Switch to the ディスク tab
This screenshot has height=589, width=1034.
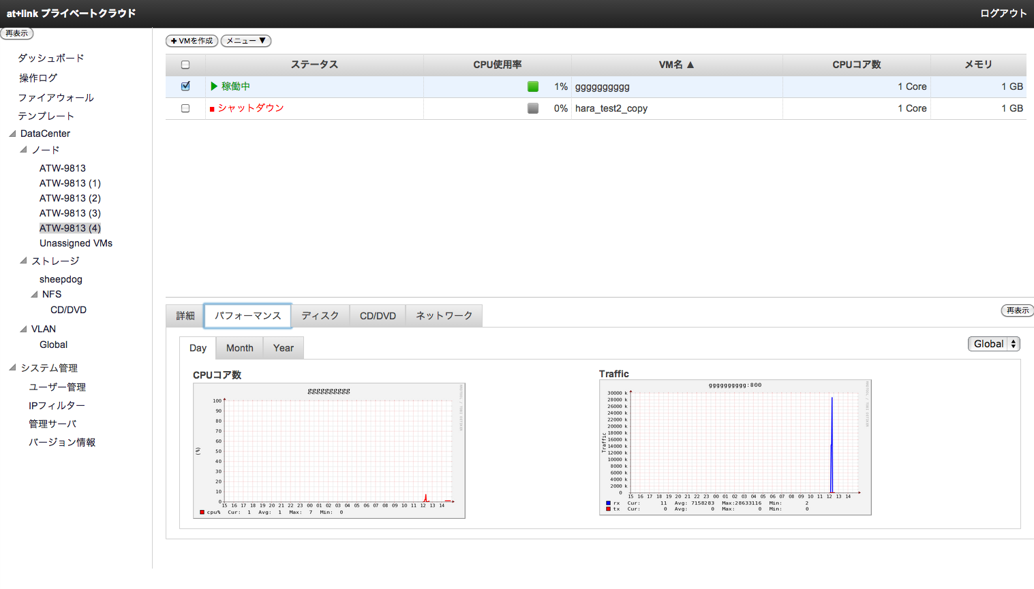pos(320,316)
